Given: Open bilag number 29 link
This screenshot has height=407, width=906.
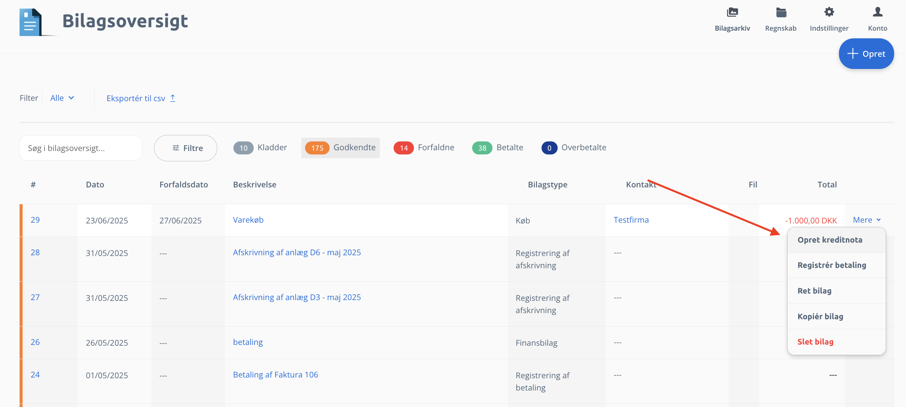Looking at the screenshot, I should coord(35,220).
